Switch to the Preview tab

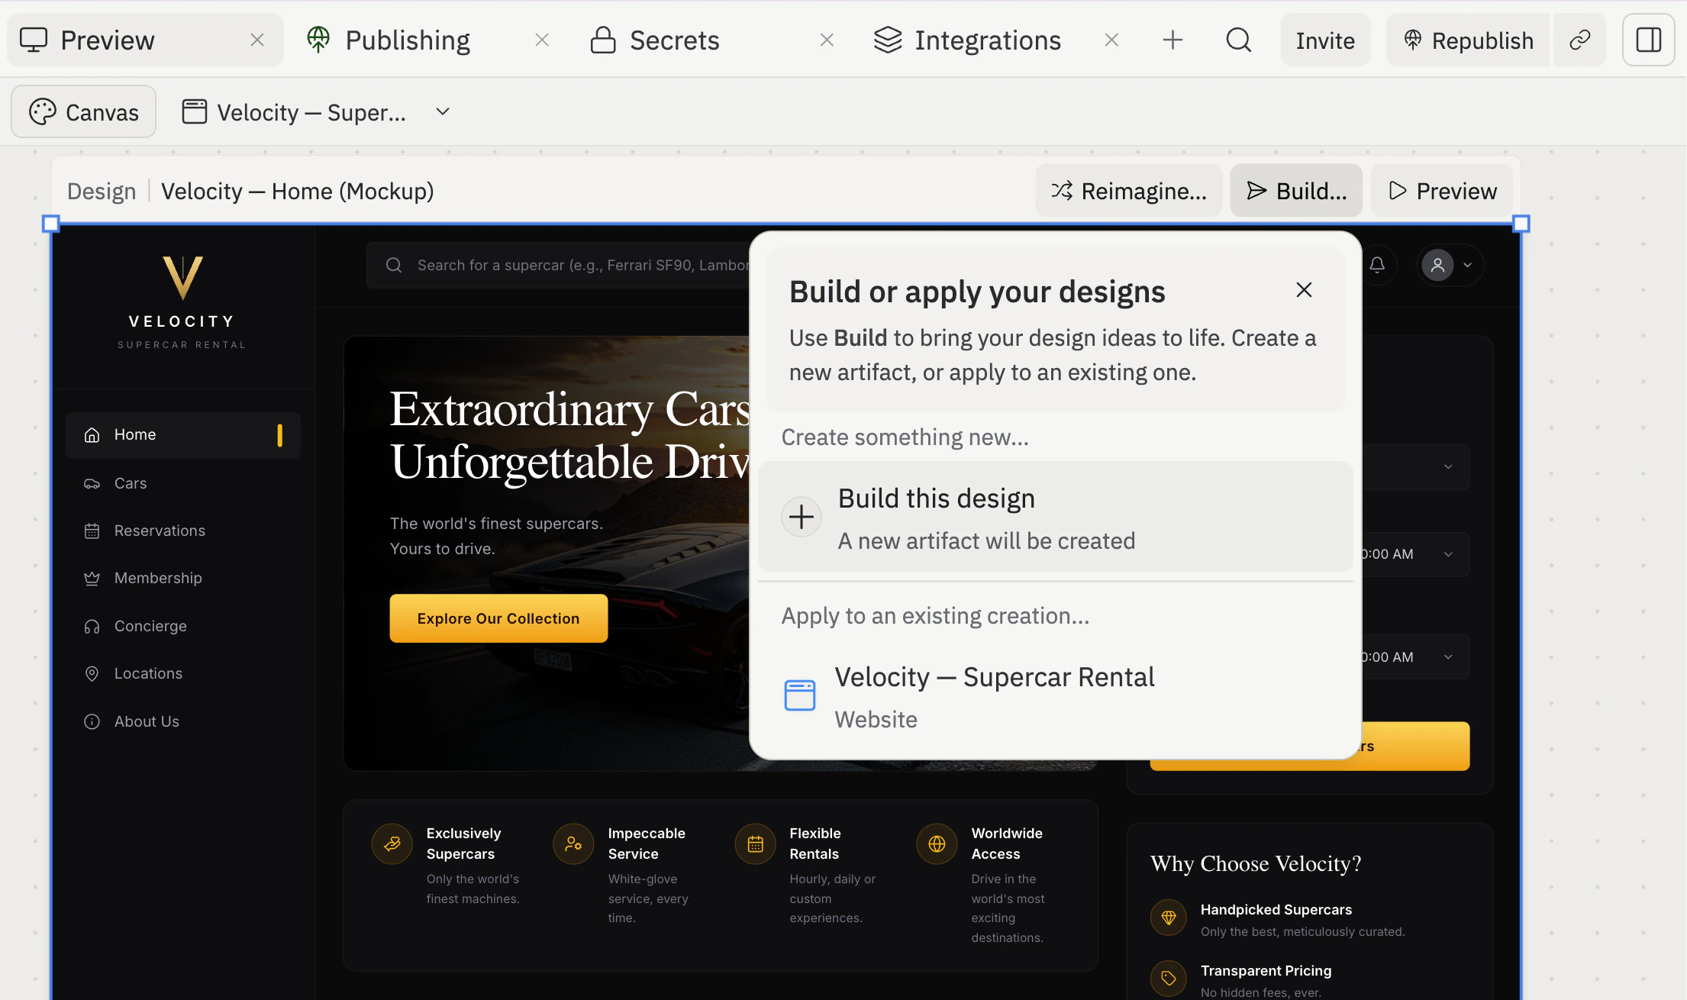(x=145, y=40)
